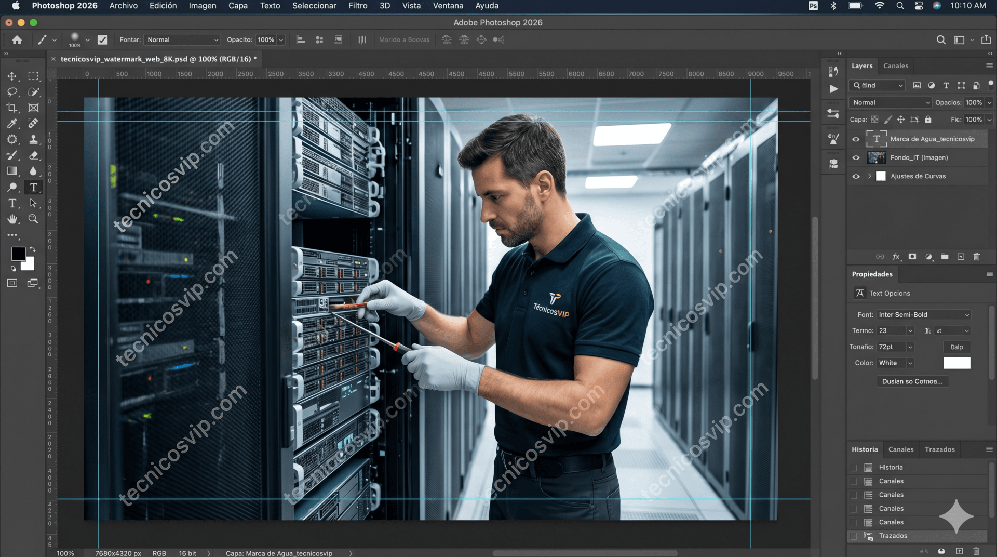Check the box beside Historia state
Viewport: 997px width, 557px height.
tap(854, 468)
